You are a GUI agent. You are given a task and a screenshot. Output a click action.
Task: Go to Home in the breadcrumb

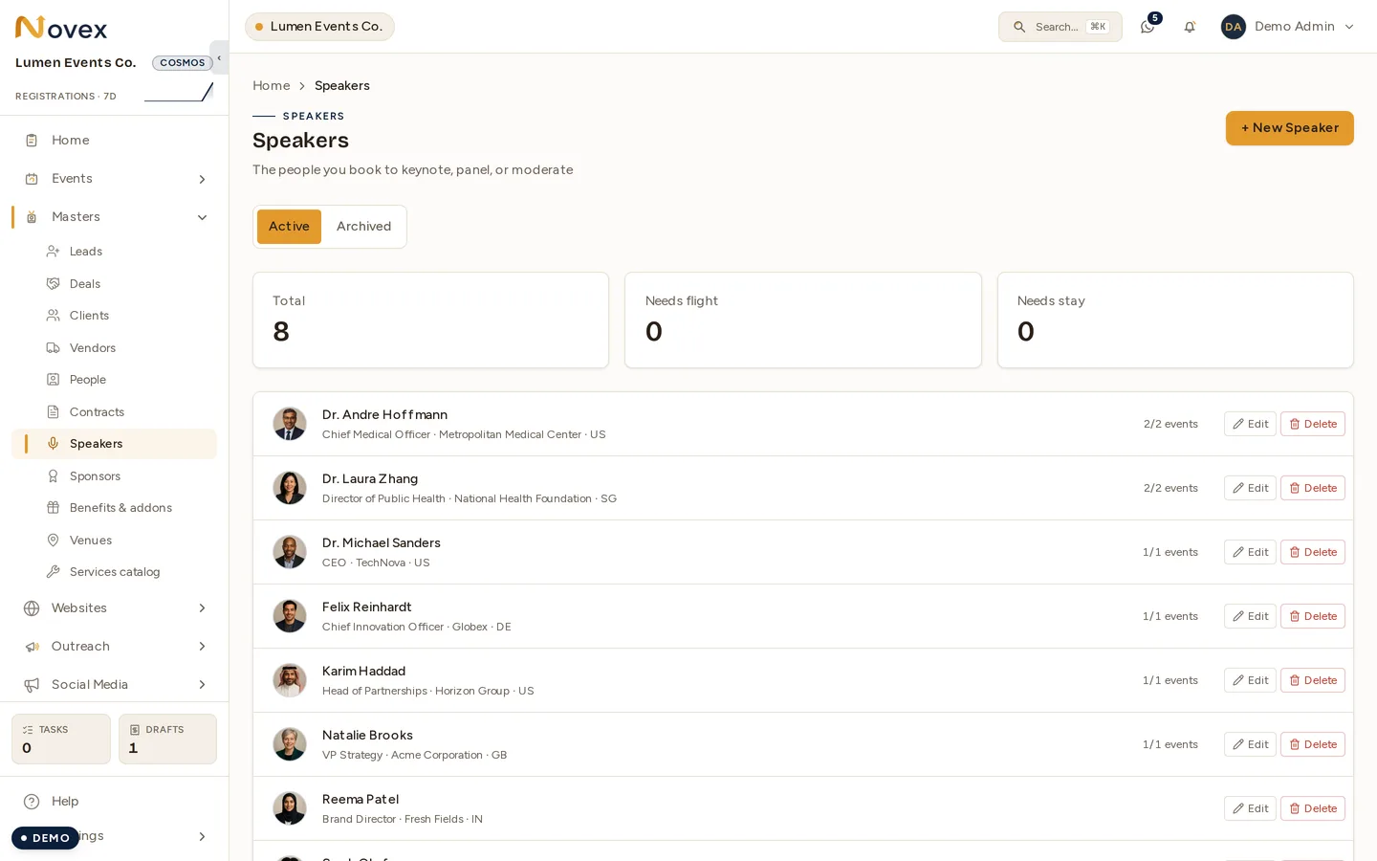pyautogui.click(x=271, y=86)
